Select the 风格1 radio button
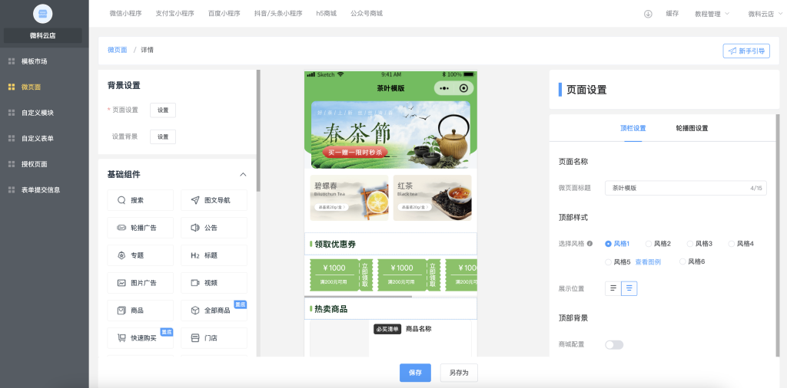Viewport: 787px width, 388px height. tap(609, 244)
